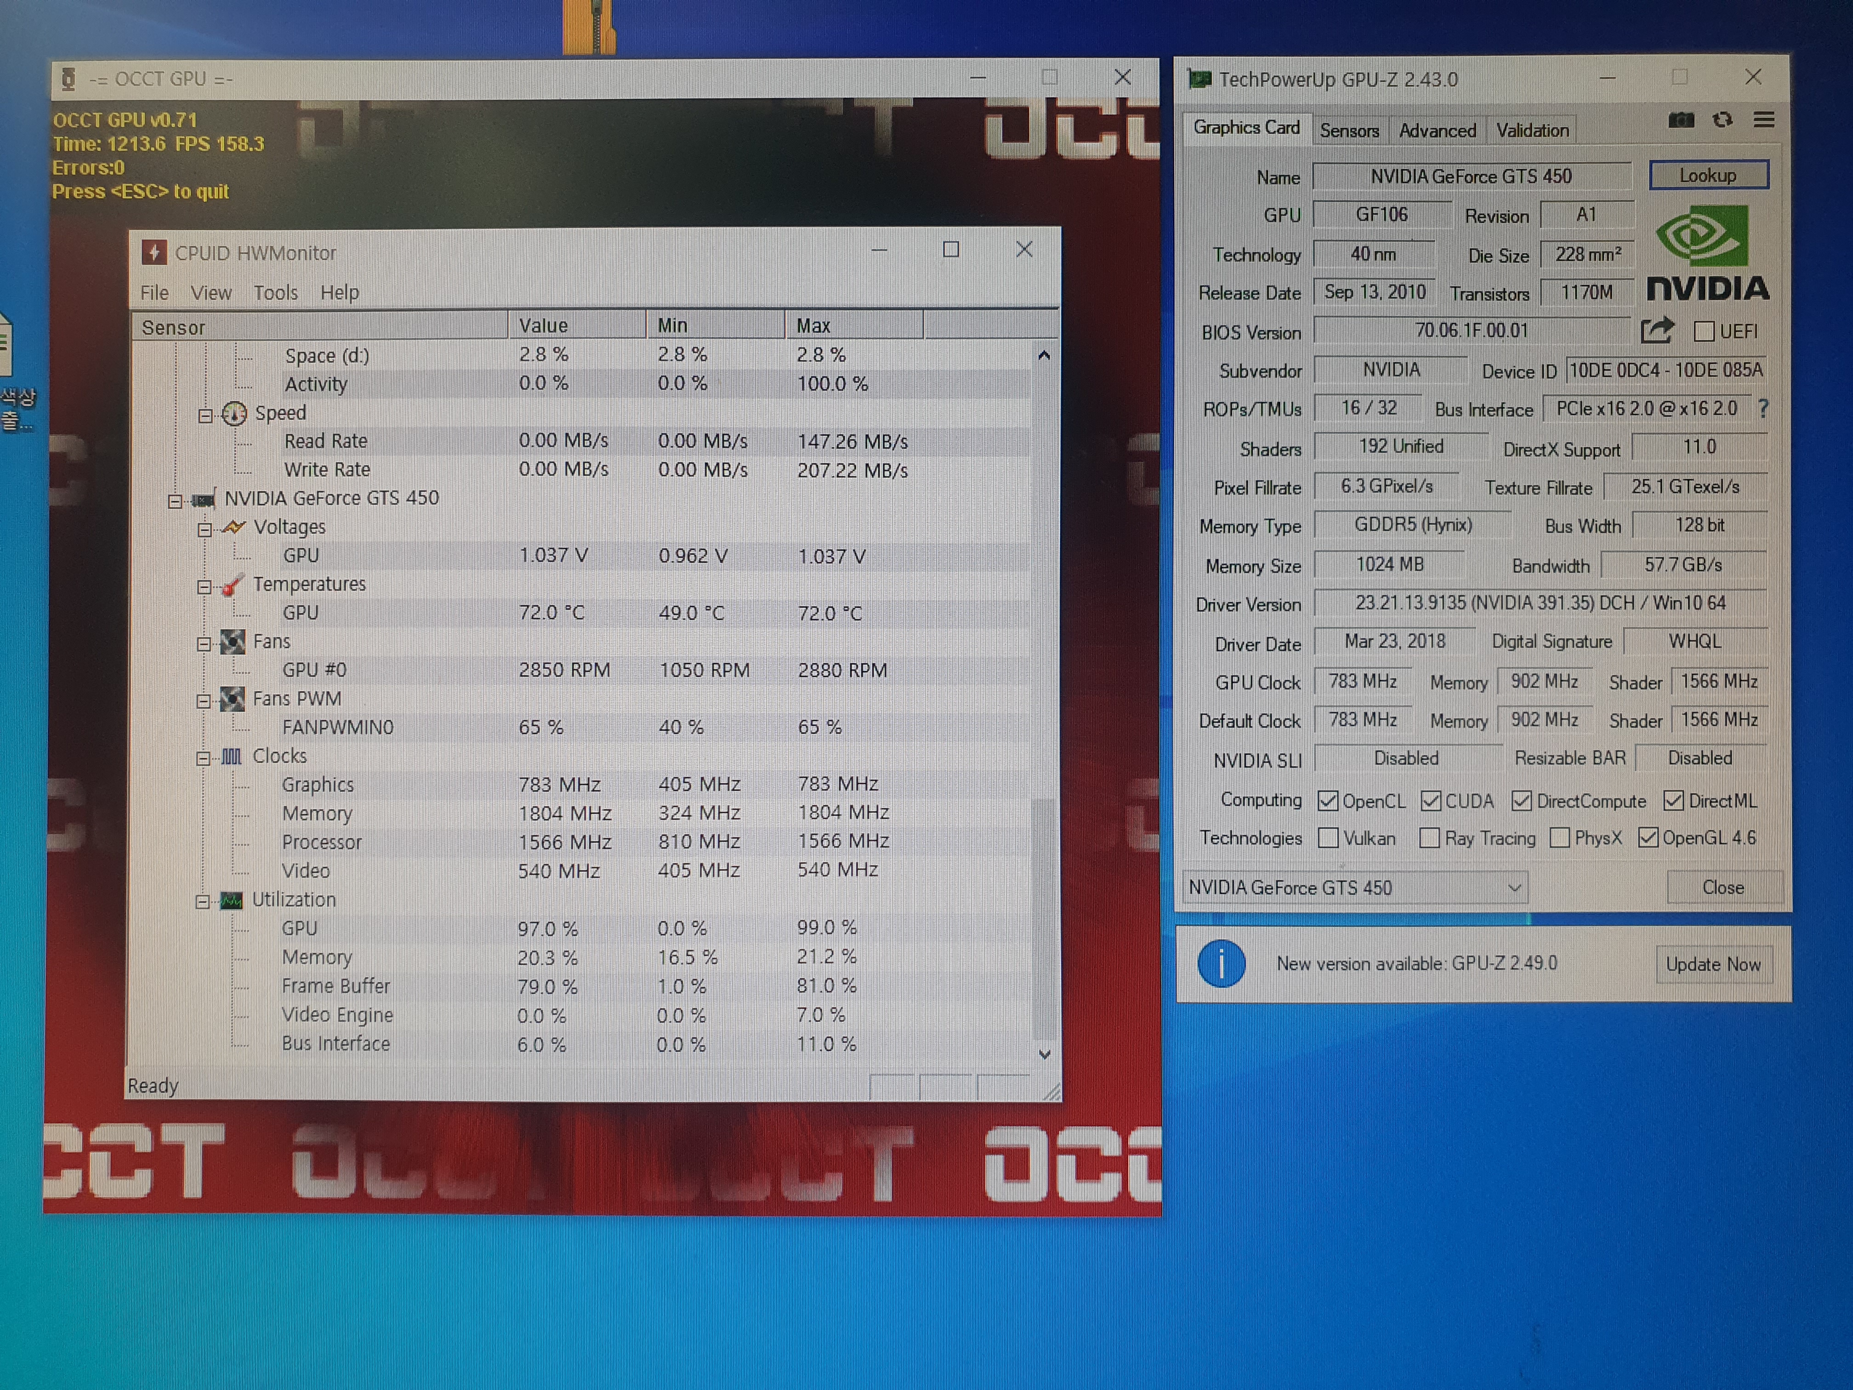Click the Voltages lightning icon

coord(234,527)
